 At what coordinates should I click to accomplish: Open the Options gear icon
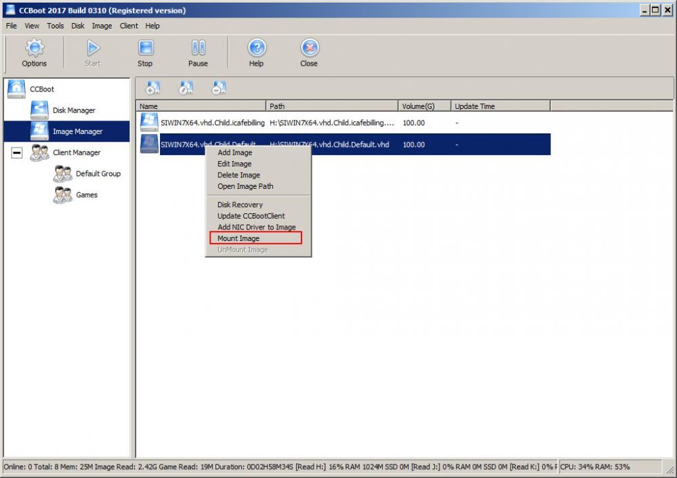35,48
